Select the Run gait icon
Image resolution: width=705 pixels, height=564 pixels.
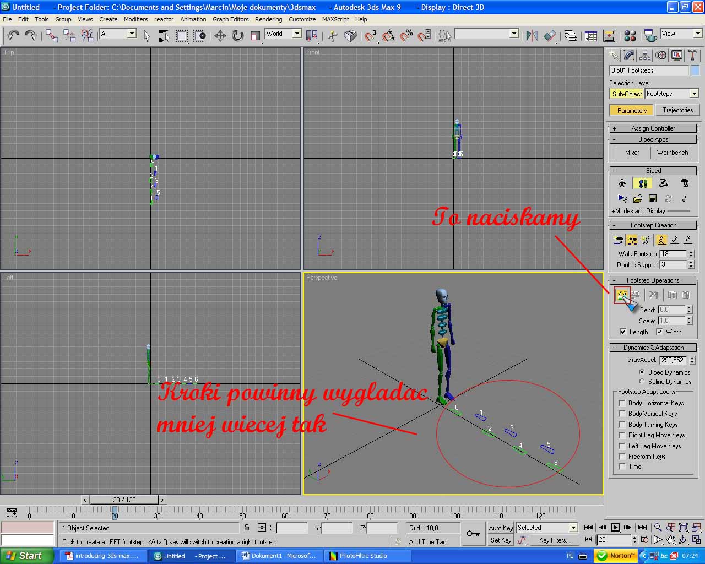point(674,240)
